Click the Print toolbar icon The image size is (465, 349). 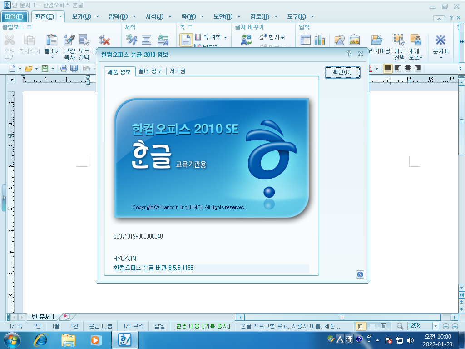point(64,69)
